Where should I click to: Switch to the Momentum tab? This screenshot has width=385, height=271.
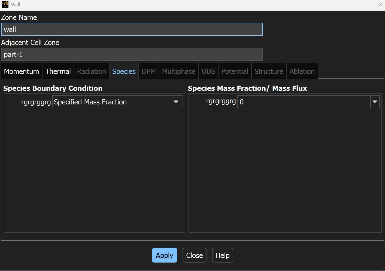point(22,71)
